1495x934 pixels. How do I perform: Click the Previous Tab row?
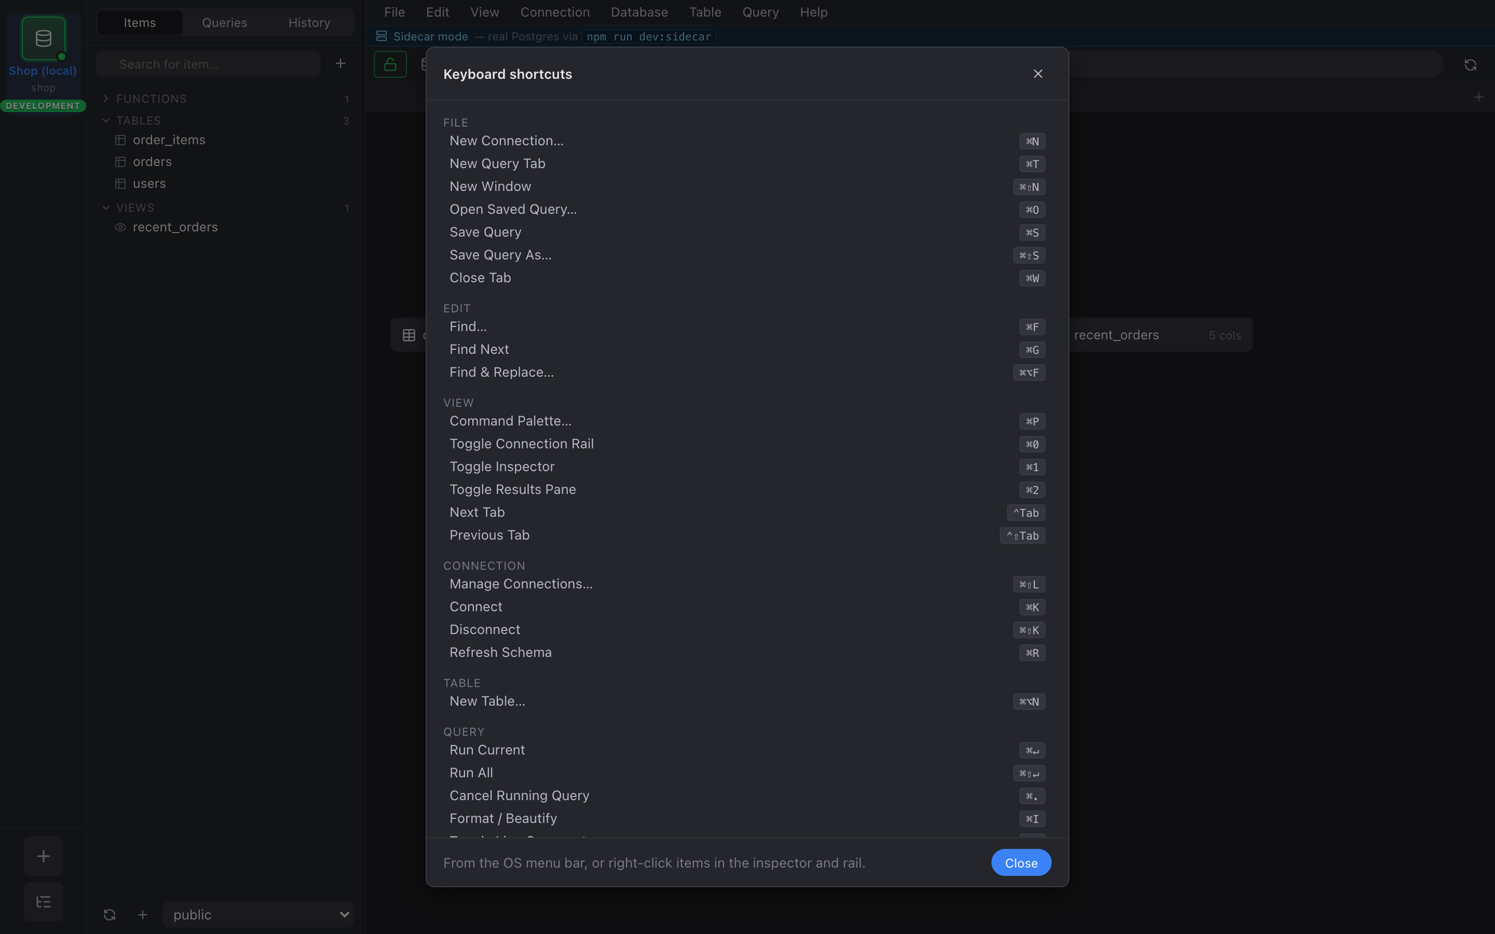(747, 535)
